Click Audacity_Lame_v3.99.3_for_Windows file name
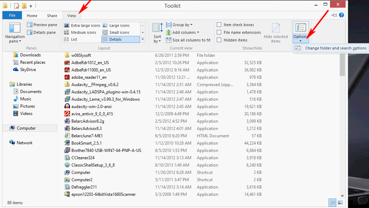 (x=106, y=99)
